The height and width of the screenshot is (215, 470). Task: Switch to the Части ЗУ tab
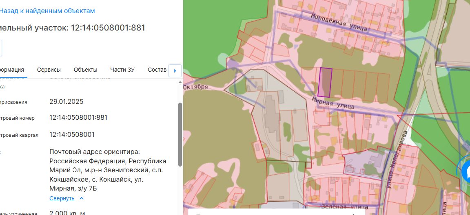click(122, 70)
